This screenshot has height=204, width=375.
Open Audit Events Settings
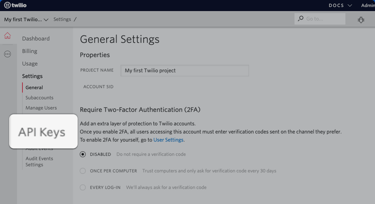39,162
